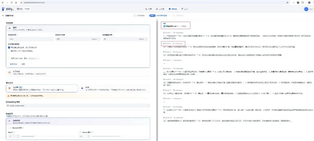Open the 知识库 tab in top navigation

pyautogui.click(x=173, y=9)
